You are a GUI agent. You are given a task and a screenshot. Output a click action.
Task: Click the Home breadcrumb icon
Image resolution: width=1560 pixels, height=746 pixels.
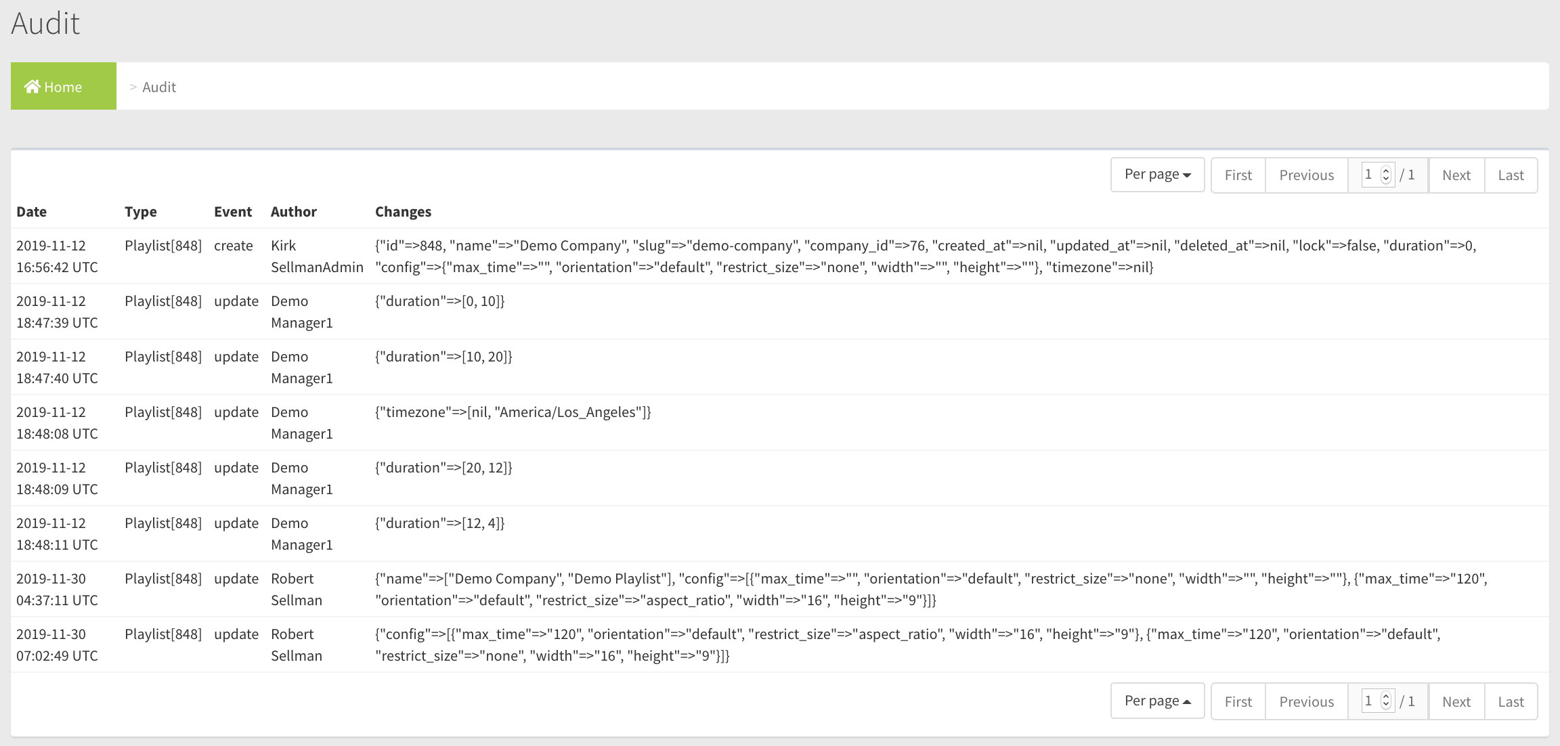tap(32, 87)
